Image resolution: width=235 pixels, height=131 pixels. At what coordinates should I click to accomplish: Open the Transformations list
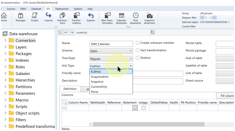[x=76, y=18]
